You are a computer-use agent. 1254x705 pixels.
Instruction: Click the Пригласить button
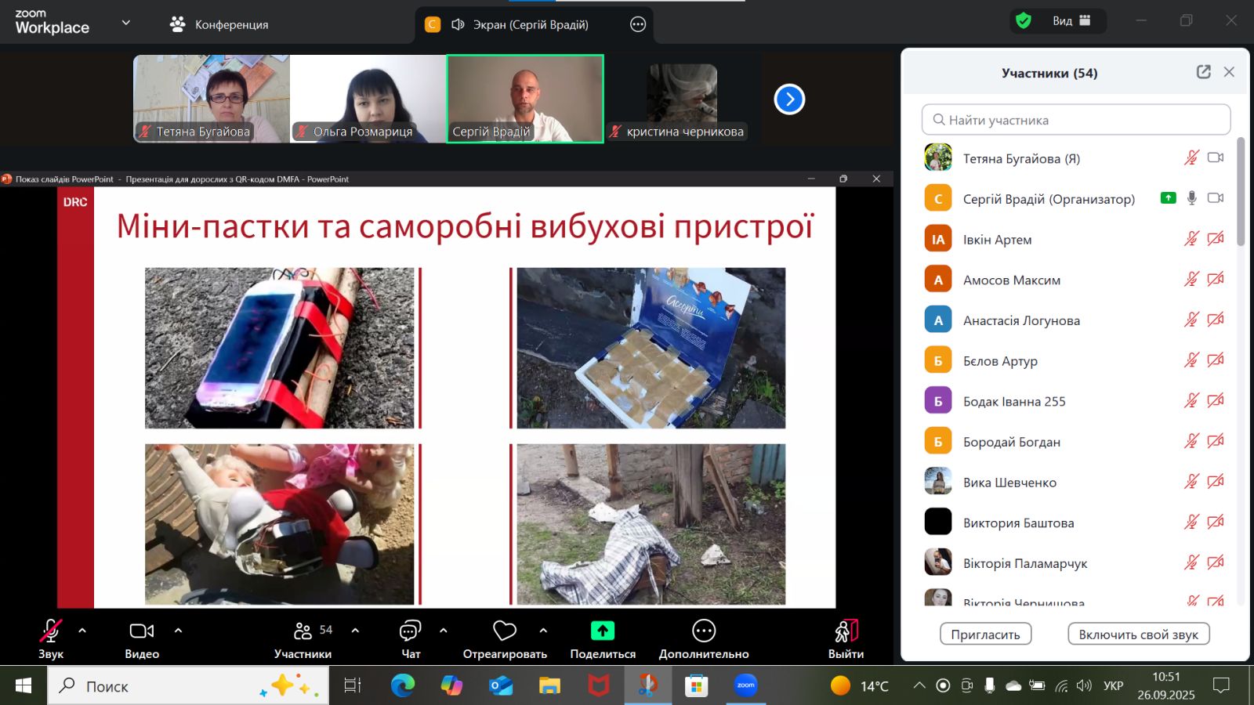coord(985,634)
